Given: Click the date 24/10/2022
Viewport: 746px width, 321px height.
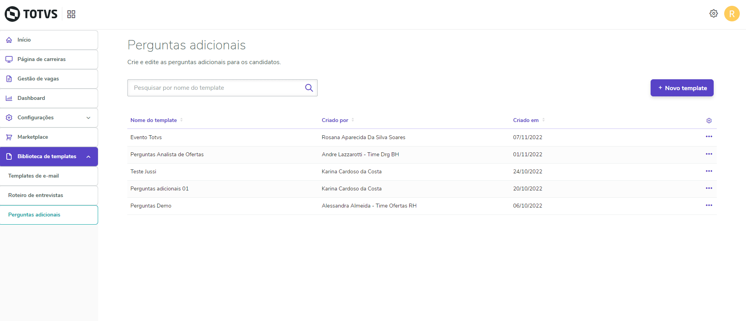Looking at the screenshot, I should pyautogui.click(x=528, y=172).
